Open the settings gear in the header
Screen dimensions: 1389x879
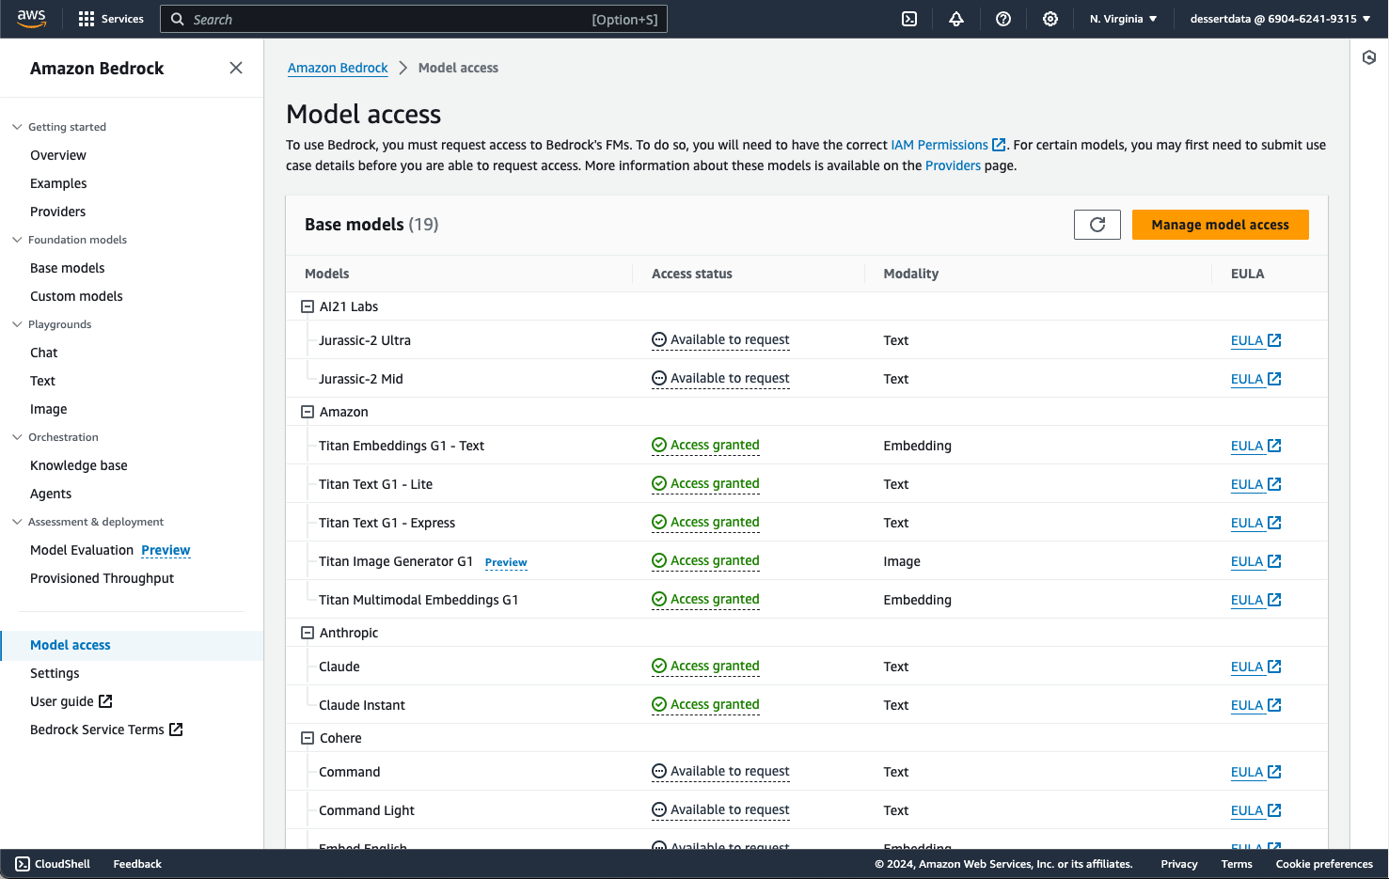coord(1050,19)
